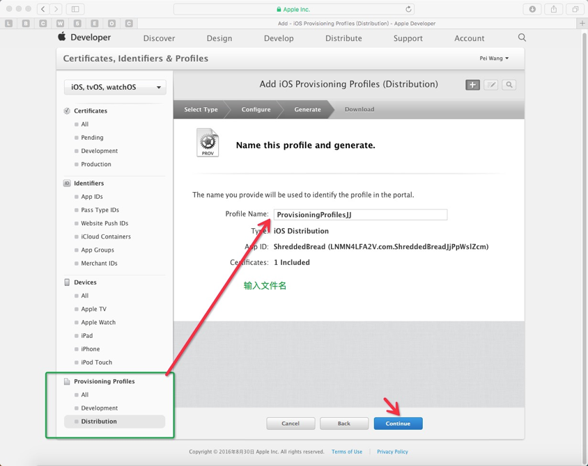Open the iOS, tvOS, watchOS platform dropdown
The image size is (588, 466).
[x=115, y=87]
